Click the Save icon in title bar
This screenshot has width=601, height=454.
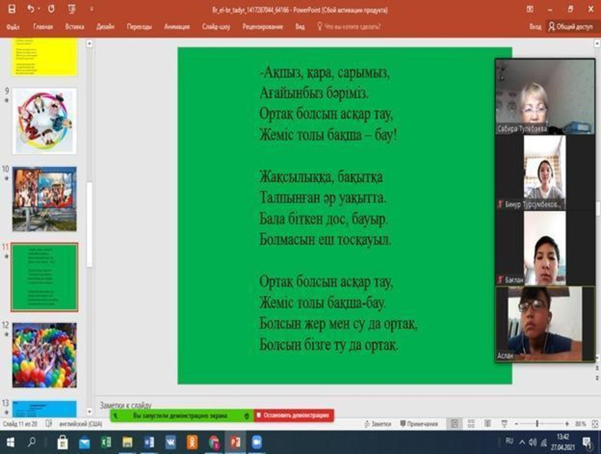click(12, 10)
